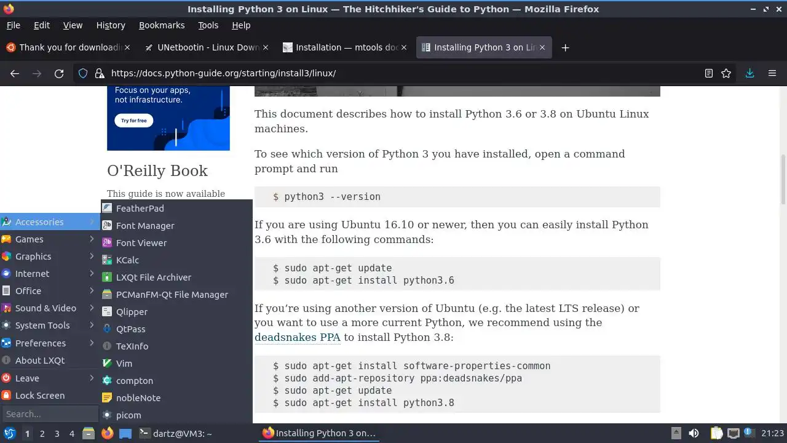Viewport: 787px width, 443px height.
Task: Open LXQt File Archiver
Action: pos(176,277)
